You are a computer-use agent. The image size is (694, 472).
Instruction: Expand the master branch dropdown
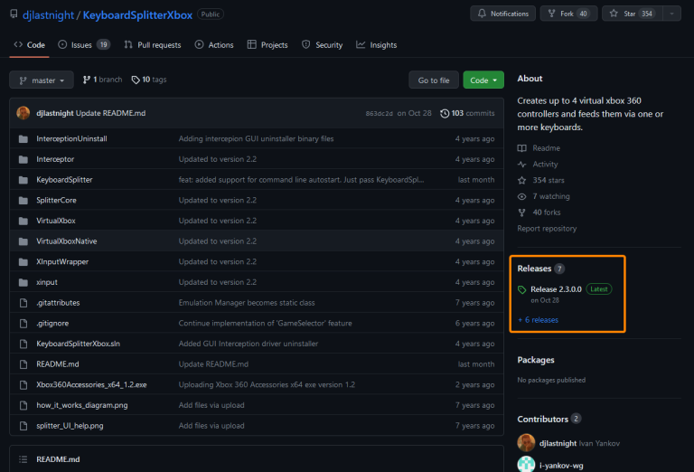(x=42, y=80)
